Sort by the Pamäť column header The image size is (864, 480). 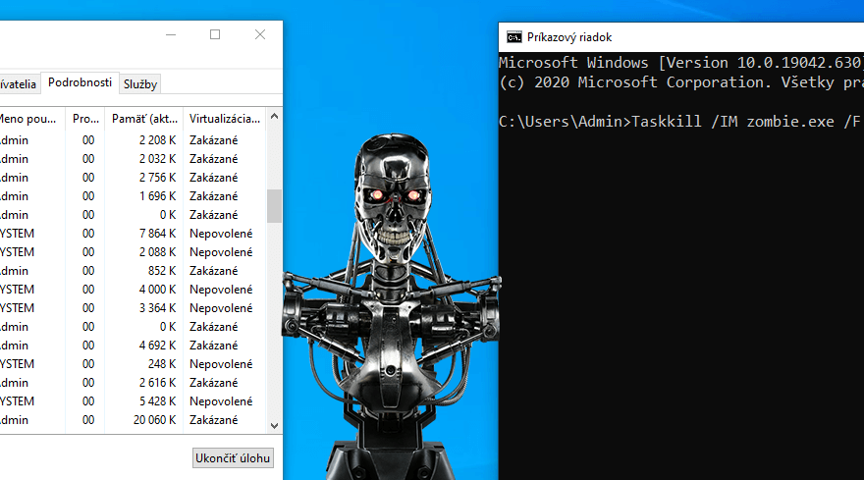(144, 119)
